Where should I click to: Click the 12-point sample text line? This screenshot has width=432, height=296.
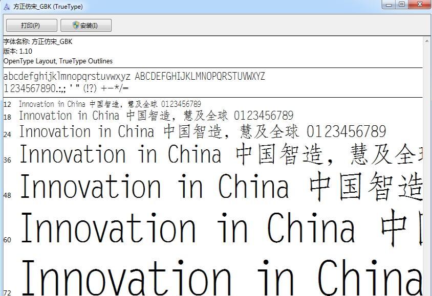coord(110,104)
